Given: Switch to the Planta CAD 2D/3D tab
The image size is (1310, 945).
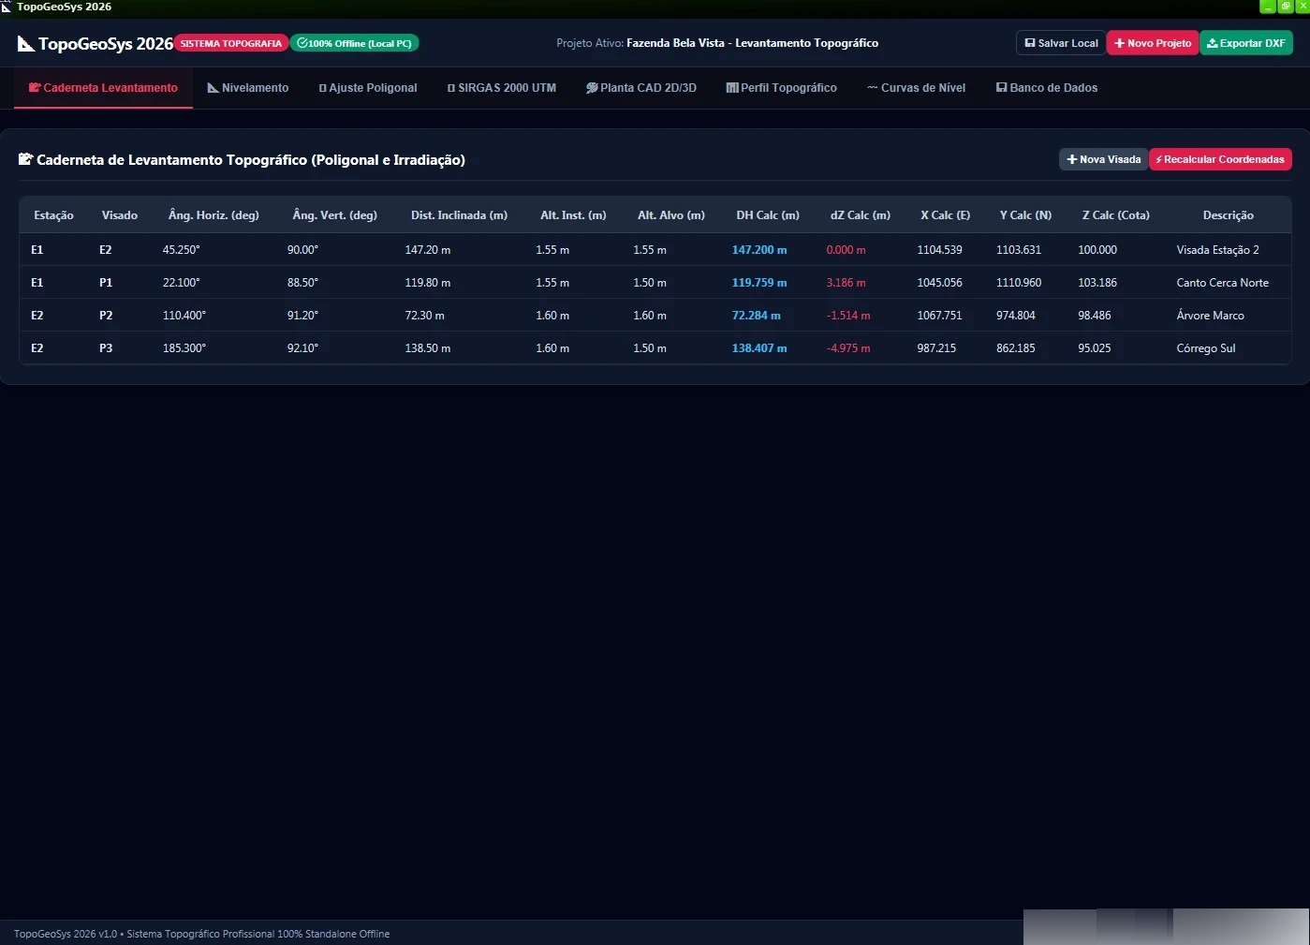Looking at the screenshot, I should (x=641, y=88).
